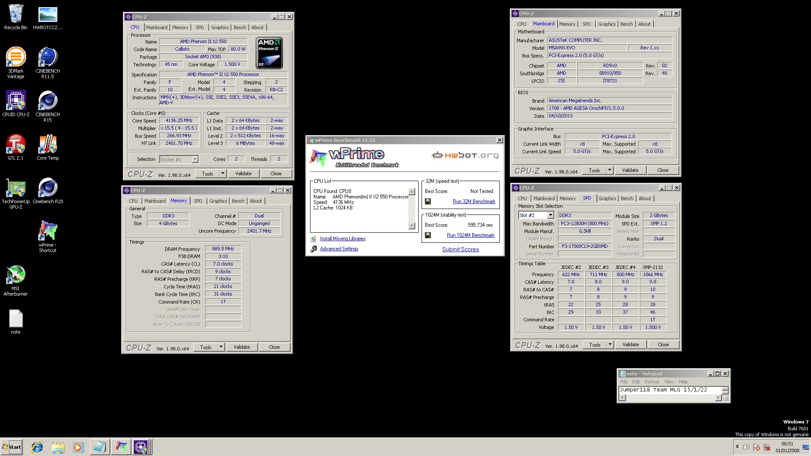
Task: Open CPU tab in SPD CPU-Z window
Action: [522, 198]
